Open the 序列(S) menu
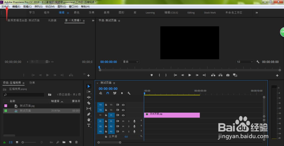Screen dimensions: 284x146 tap(38, 7)
